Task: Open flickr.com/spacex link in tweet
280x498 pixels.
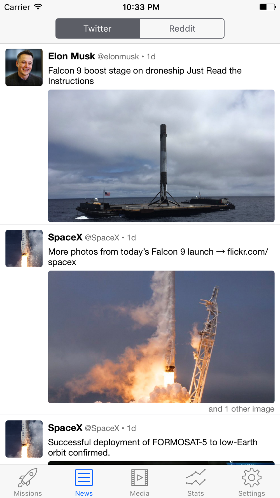Action: (158, 257)
